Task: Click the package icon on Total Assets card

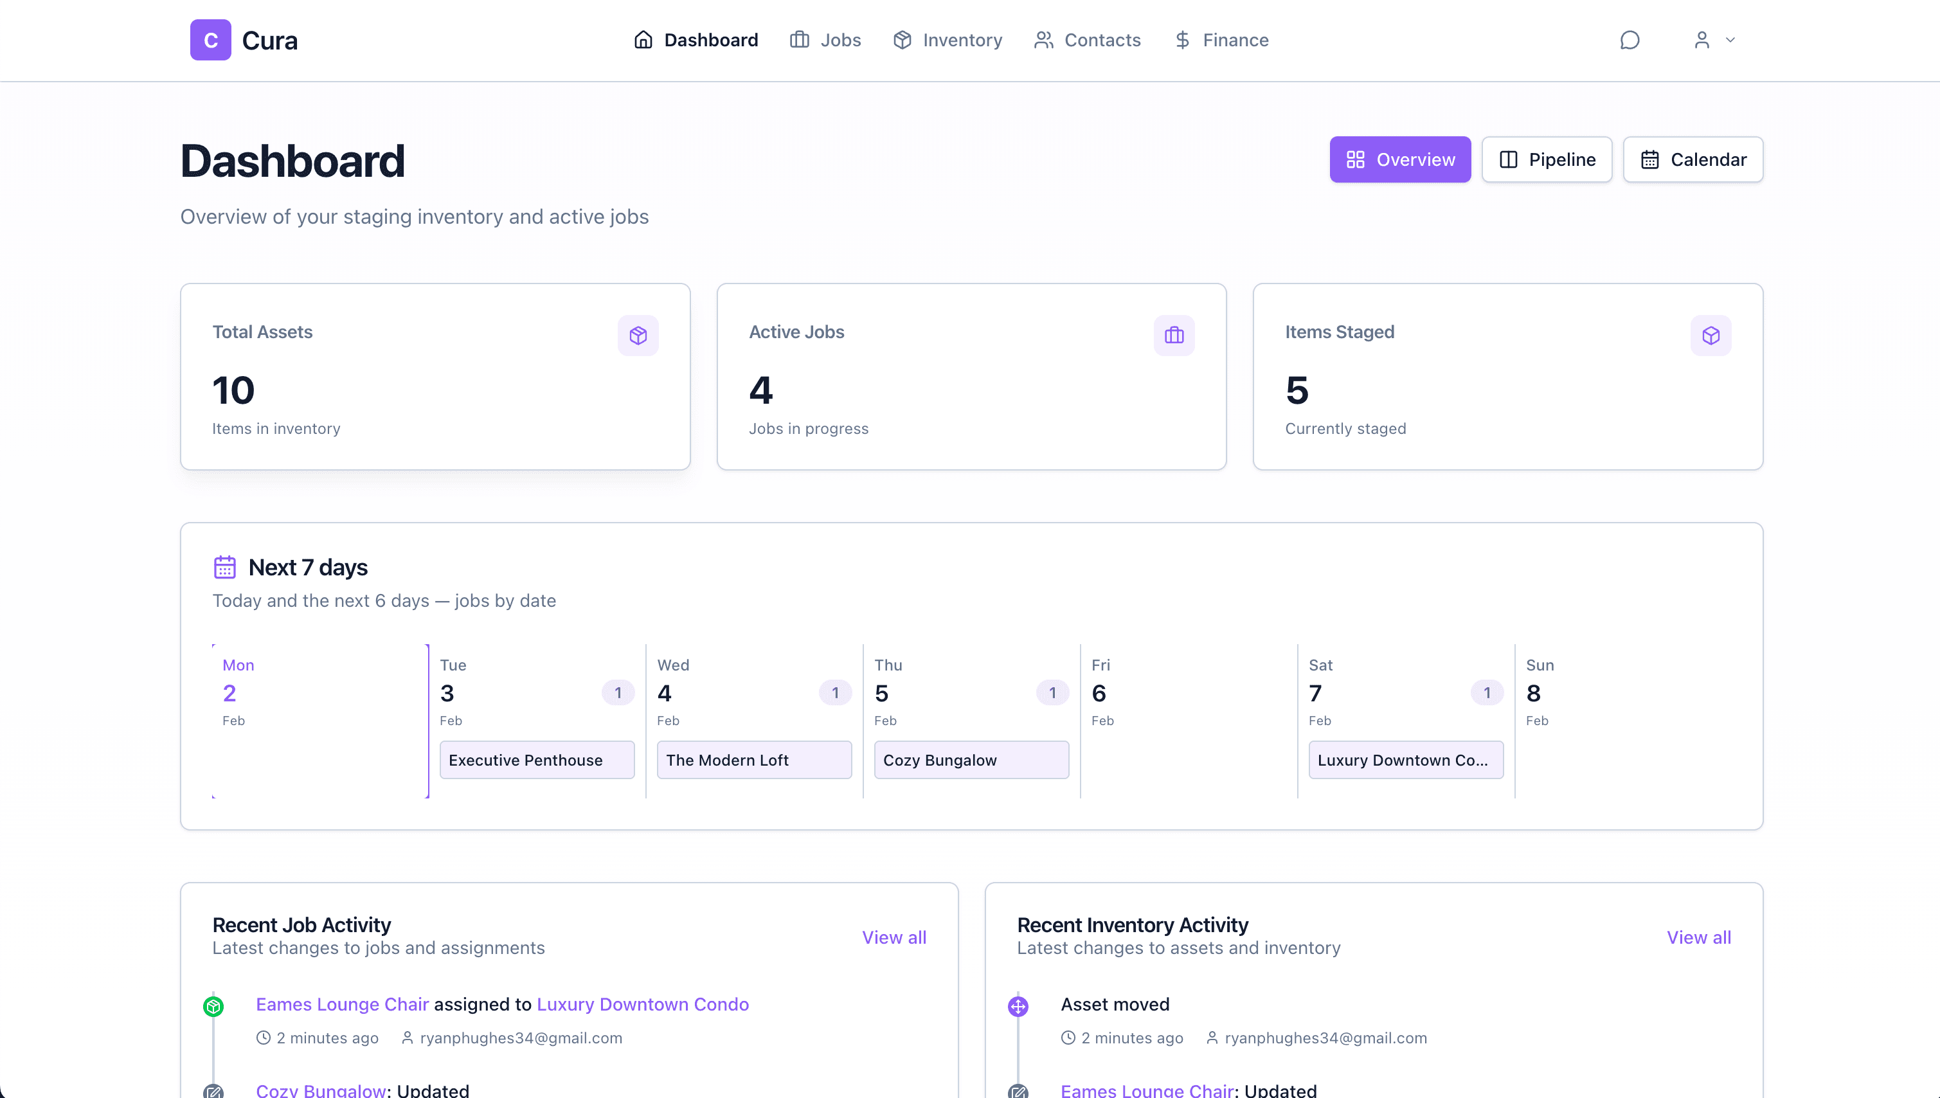Action: point(638,335)
